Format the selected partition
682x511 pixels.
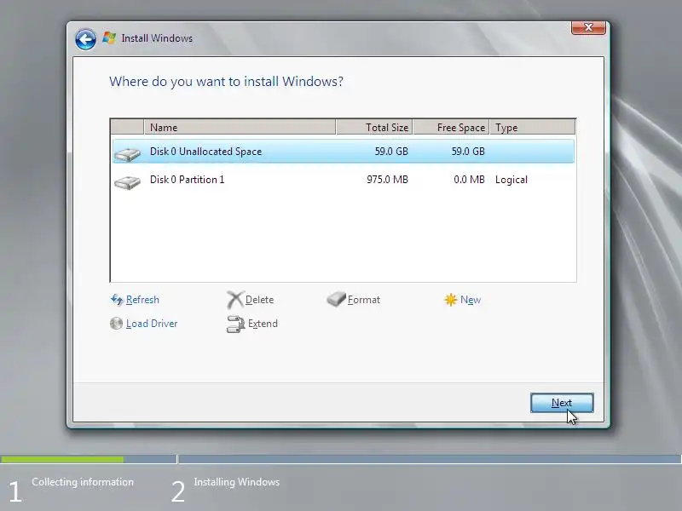click(x=364, y=300)
